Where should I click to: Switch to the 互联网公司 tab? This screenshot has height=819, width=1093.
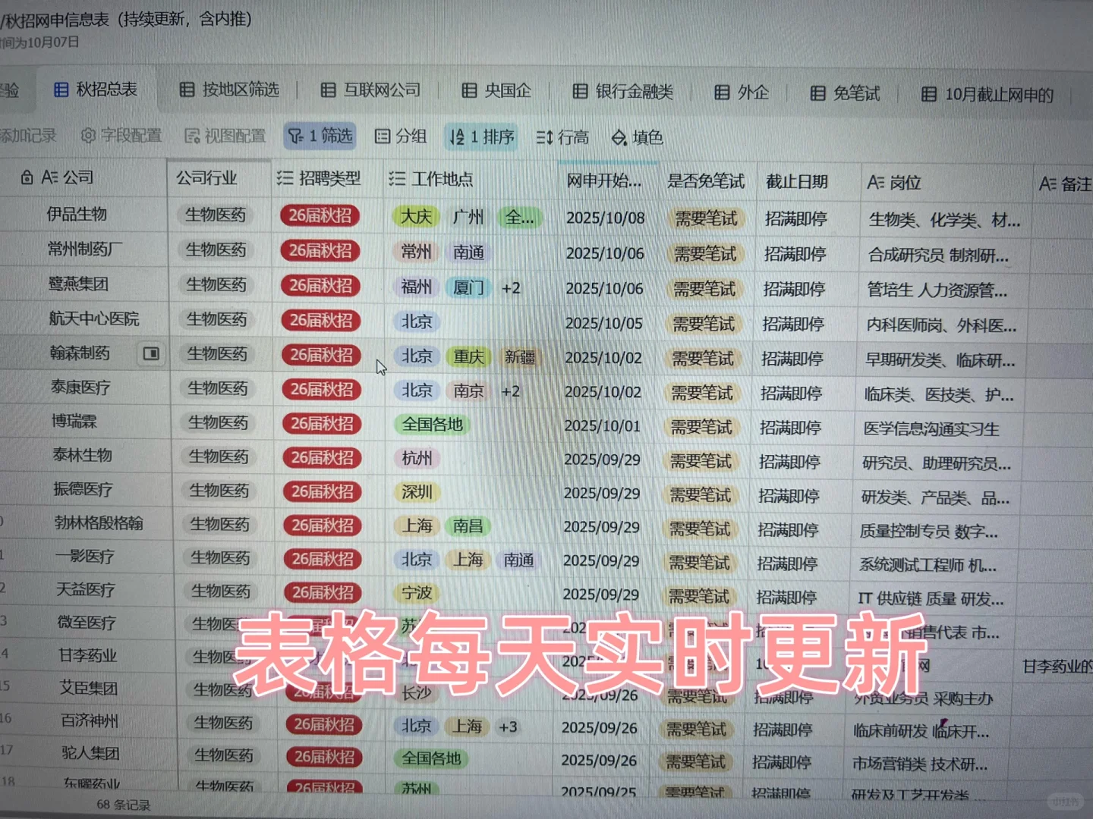pyautogui.click(x=370, y=90)
